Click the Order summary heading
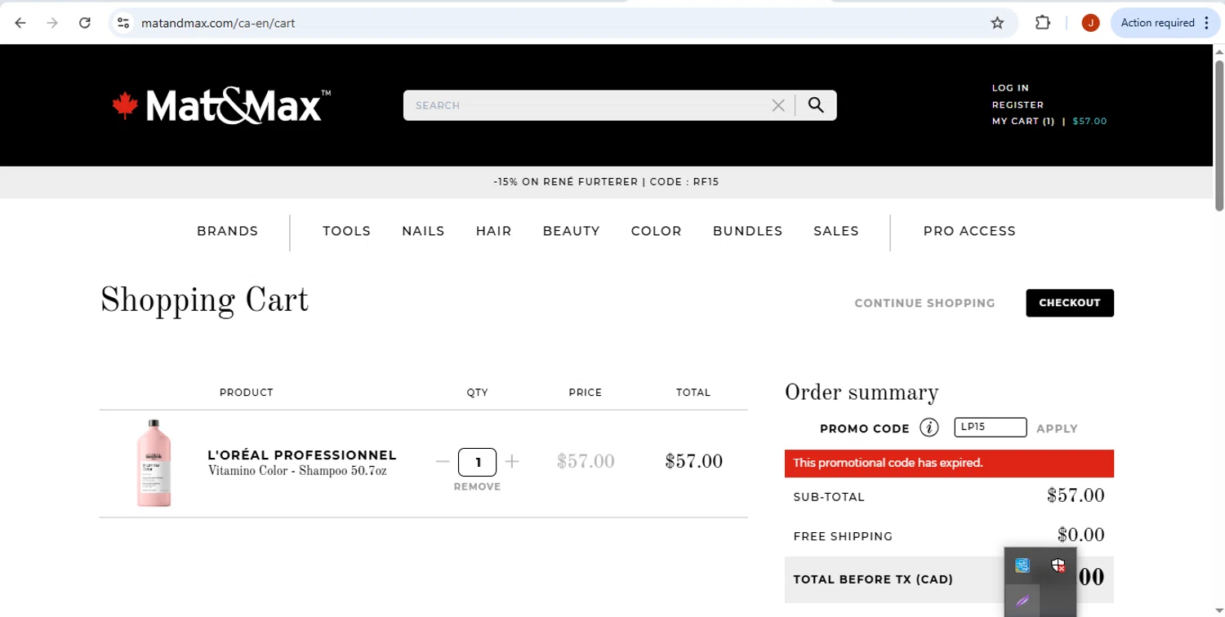The image size is (1225, 617). (x=862, y=393)
